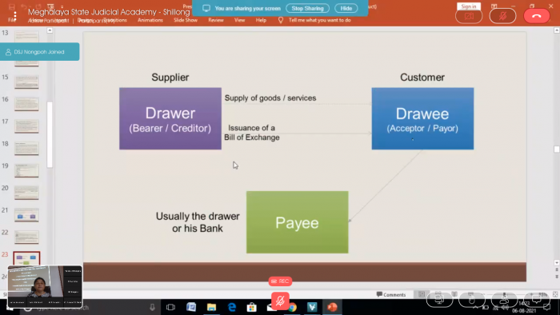
Task: Stop sharing the screen
Action: coord(307,8)
